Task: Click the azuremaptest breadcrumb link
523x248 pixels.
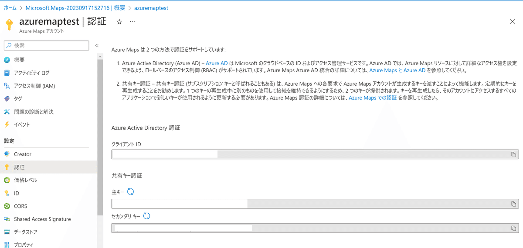Action: (151, 8)
